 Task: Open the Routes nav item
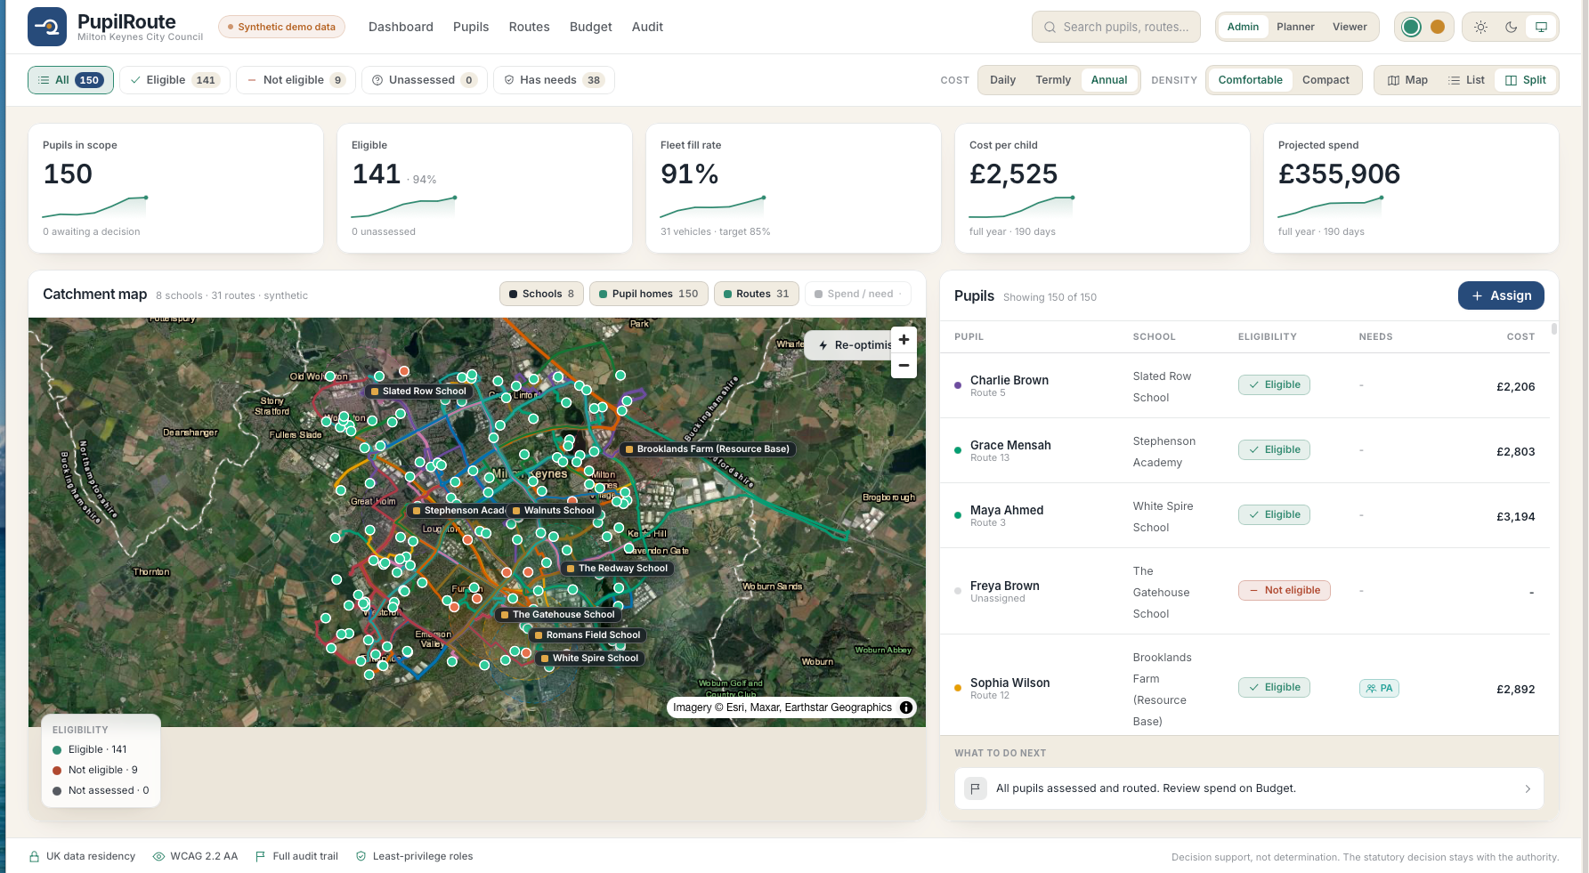coord(529,27)
